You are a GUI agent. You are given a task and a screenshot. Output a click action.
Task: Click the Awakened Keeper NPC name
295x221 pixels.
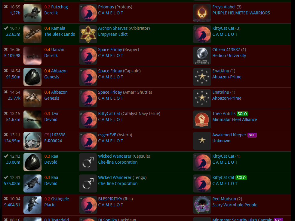(229, 135)
